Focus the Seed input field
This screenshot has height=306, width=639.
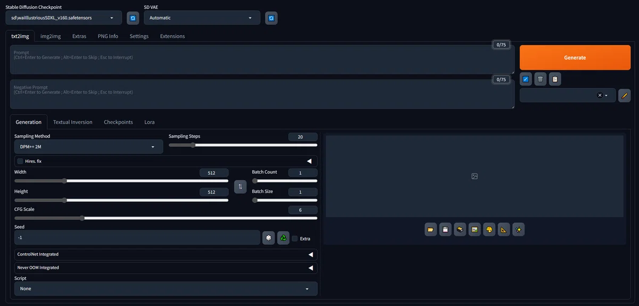137,238
